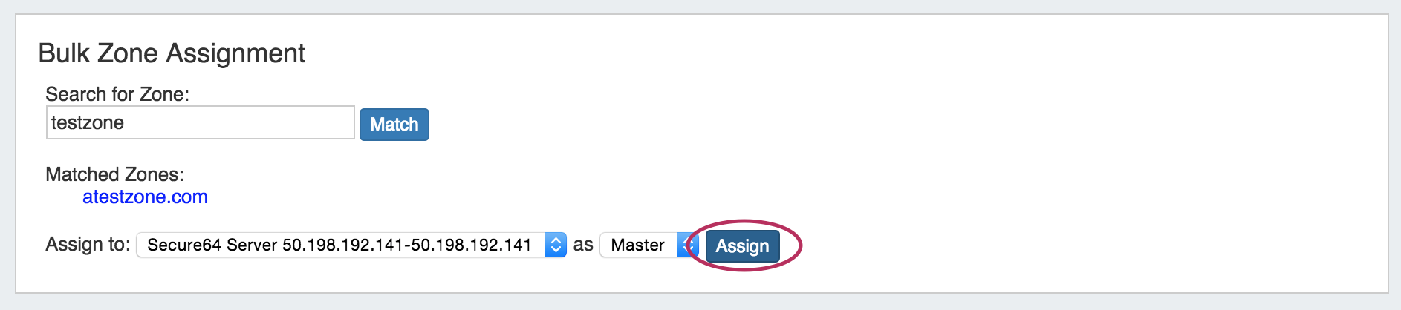Viewport: 1401px width, 310px height.
Task: Click the Search for Zone text field
Action: 200,122
